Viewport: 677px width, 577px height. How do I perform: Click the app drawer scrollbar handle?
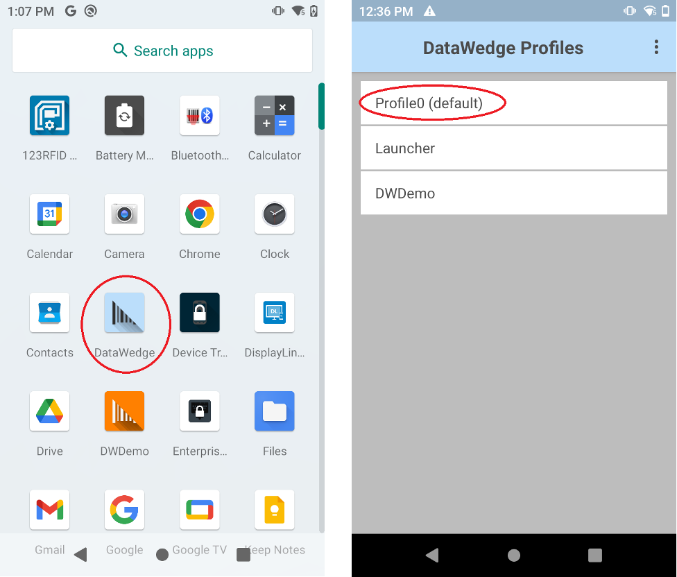pos(321,106)
